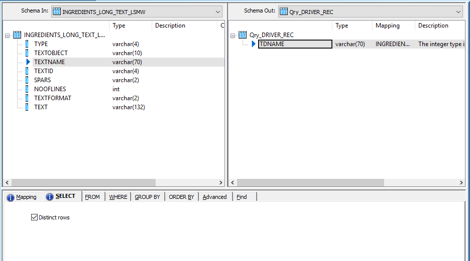
Task: Click the table icon in Schema Out dropdown
Action: pyautogui.click(x=284, y=12)
